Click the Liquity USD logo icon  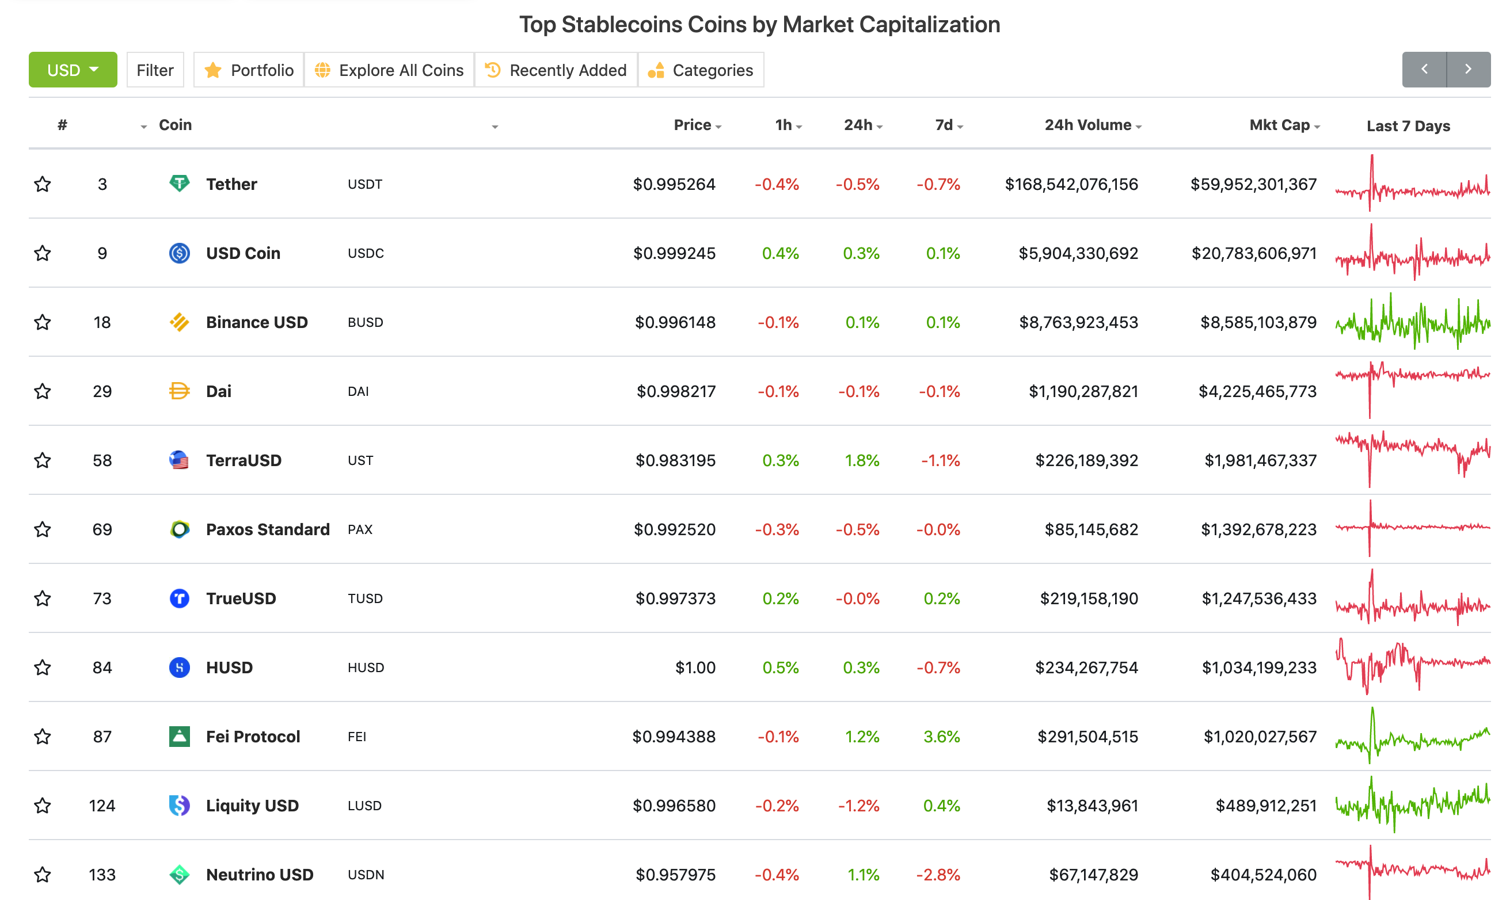[x=180, y=806]
